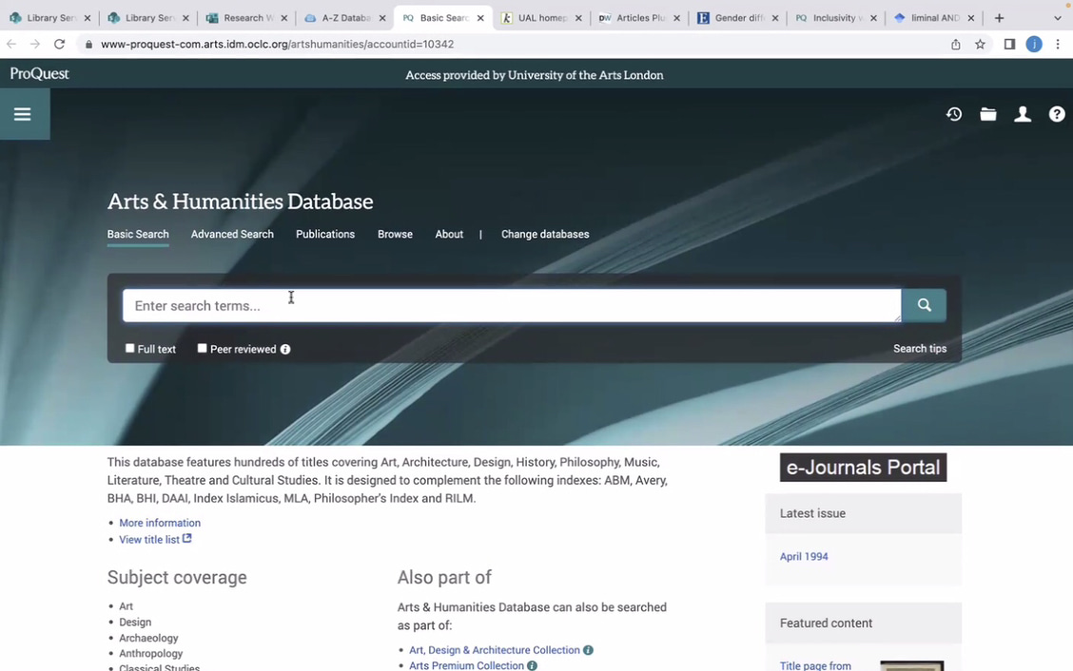Viewport: 1073px width, 671px height.
Task: Bookmark this page with star icon
Action: pyautogui.click(x=980, y=44)
